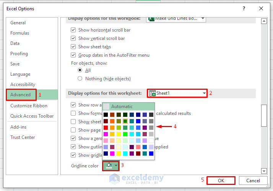Screen dimensions: 273x191
Task: Click the vertical scrollbar thumb
Action: pos(264,116)
